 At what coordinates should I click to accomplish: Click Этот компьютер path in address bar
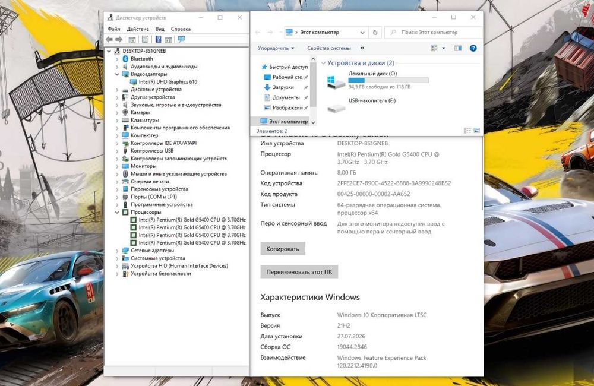(x=320, y=33)
